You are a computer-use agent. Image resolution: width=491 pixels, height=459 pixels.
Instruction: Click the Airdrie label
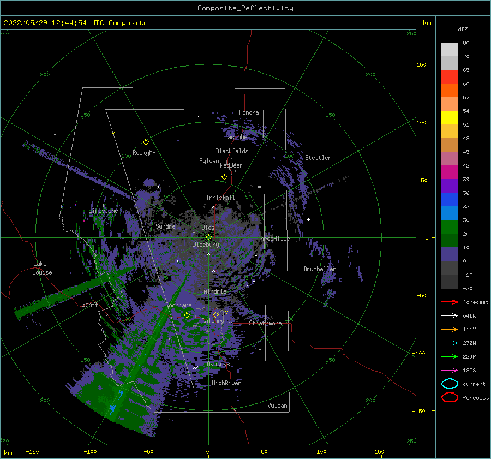click(x=215, y=291)
